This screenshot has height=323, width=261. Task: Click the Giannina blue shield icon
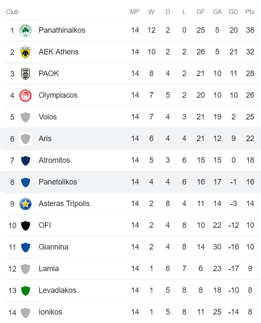click(25, 247)
